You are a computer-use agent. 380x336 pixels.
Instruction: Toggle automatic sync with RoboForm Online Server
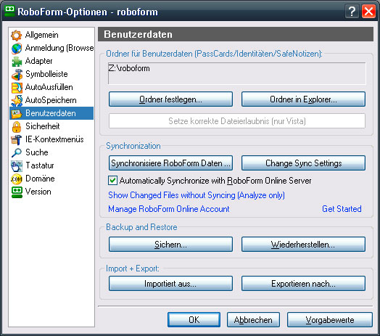(112, 181)
